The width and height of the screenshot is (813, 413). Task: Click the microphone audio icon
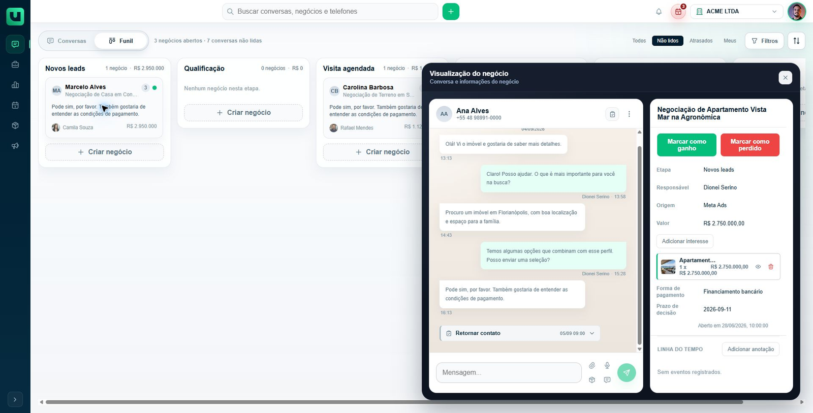coord(607,365)
